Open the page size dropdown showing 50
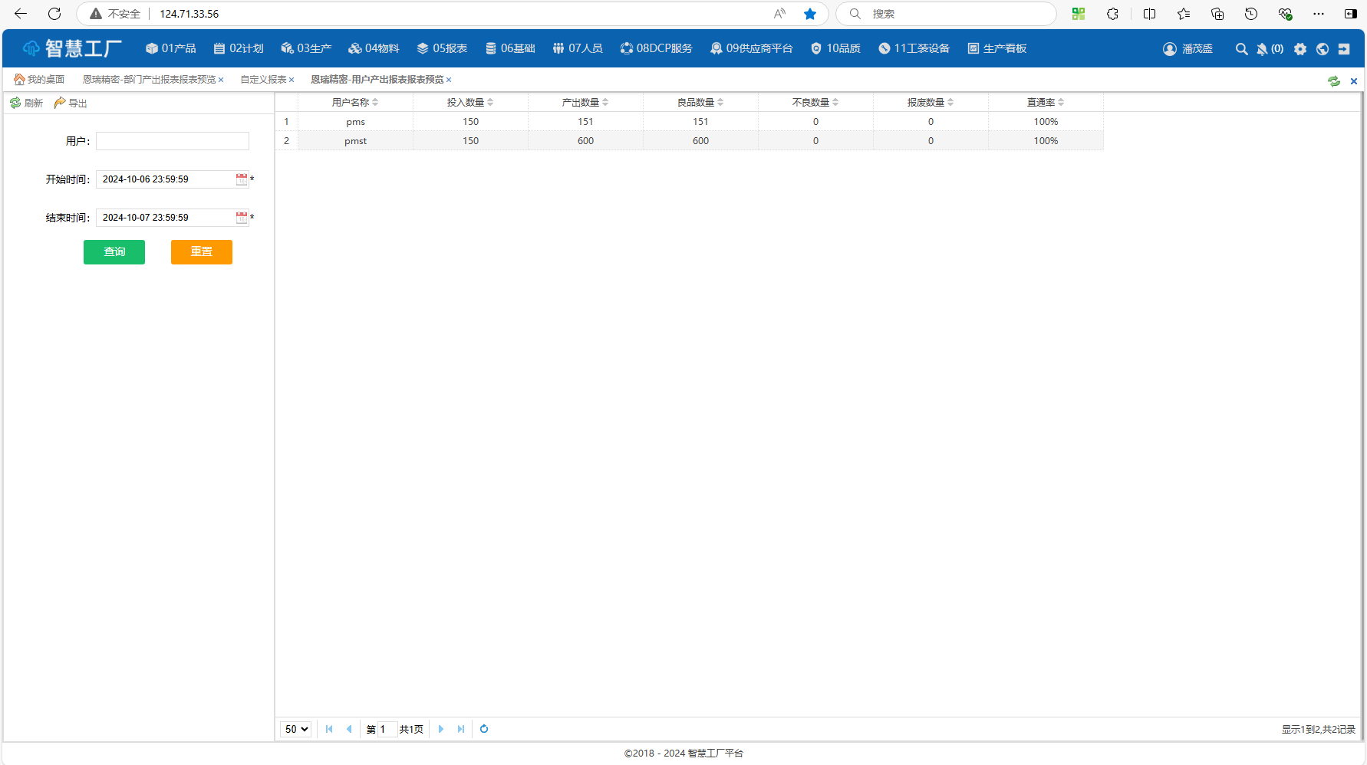Screen dimensions: 1367x765 [296, 729]
